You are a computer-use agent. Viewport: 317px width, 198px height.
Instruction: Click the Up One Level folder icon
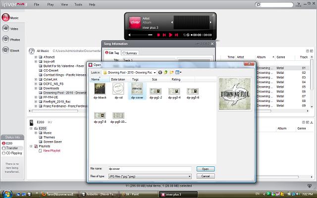pyautogui.click(x=166, y=72)
